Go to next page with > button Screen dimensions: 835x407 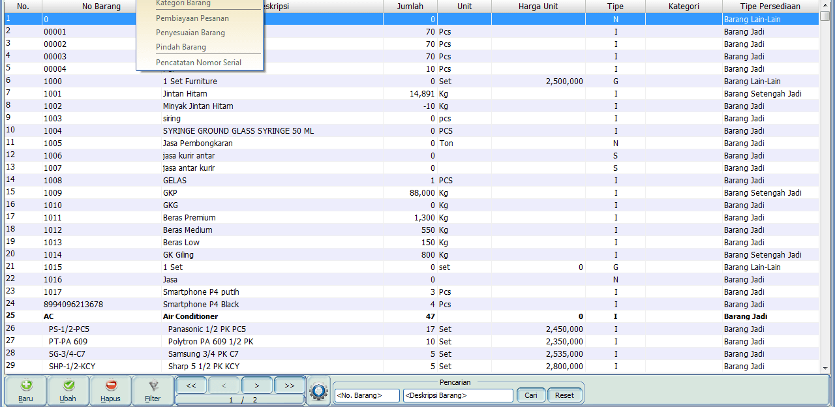pyautogui.click(x=257, y=385)
